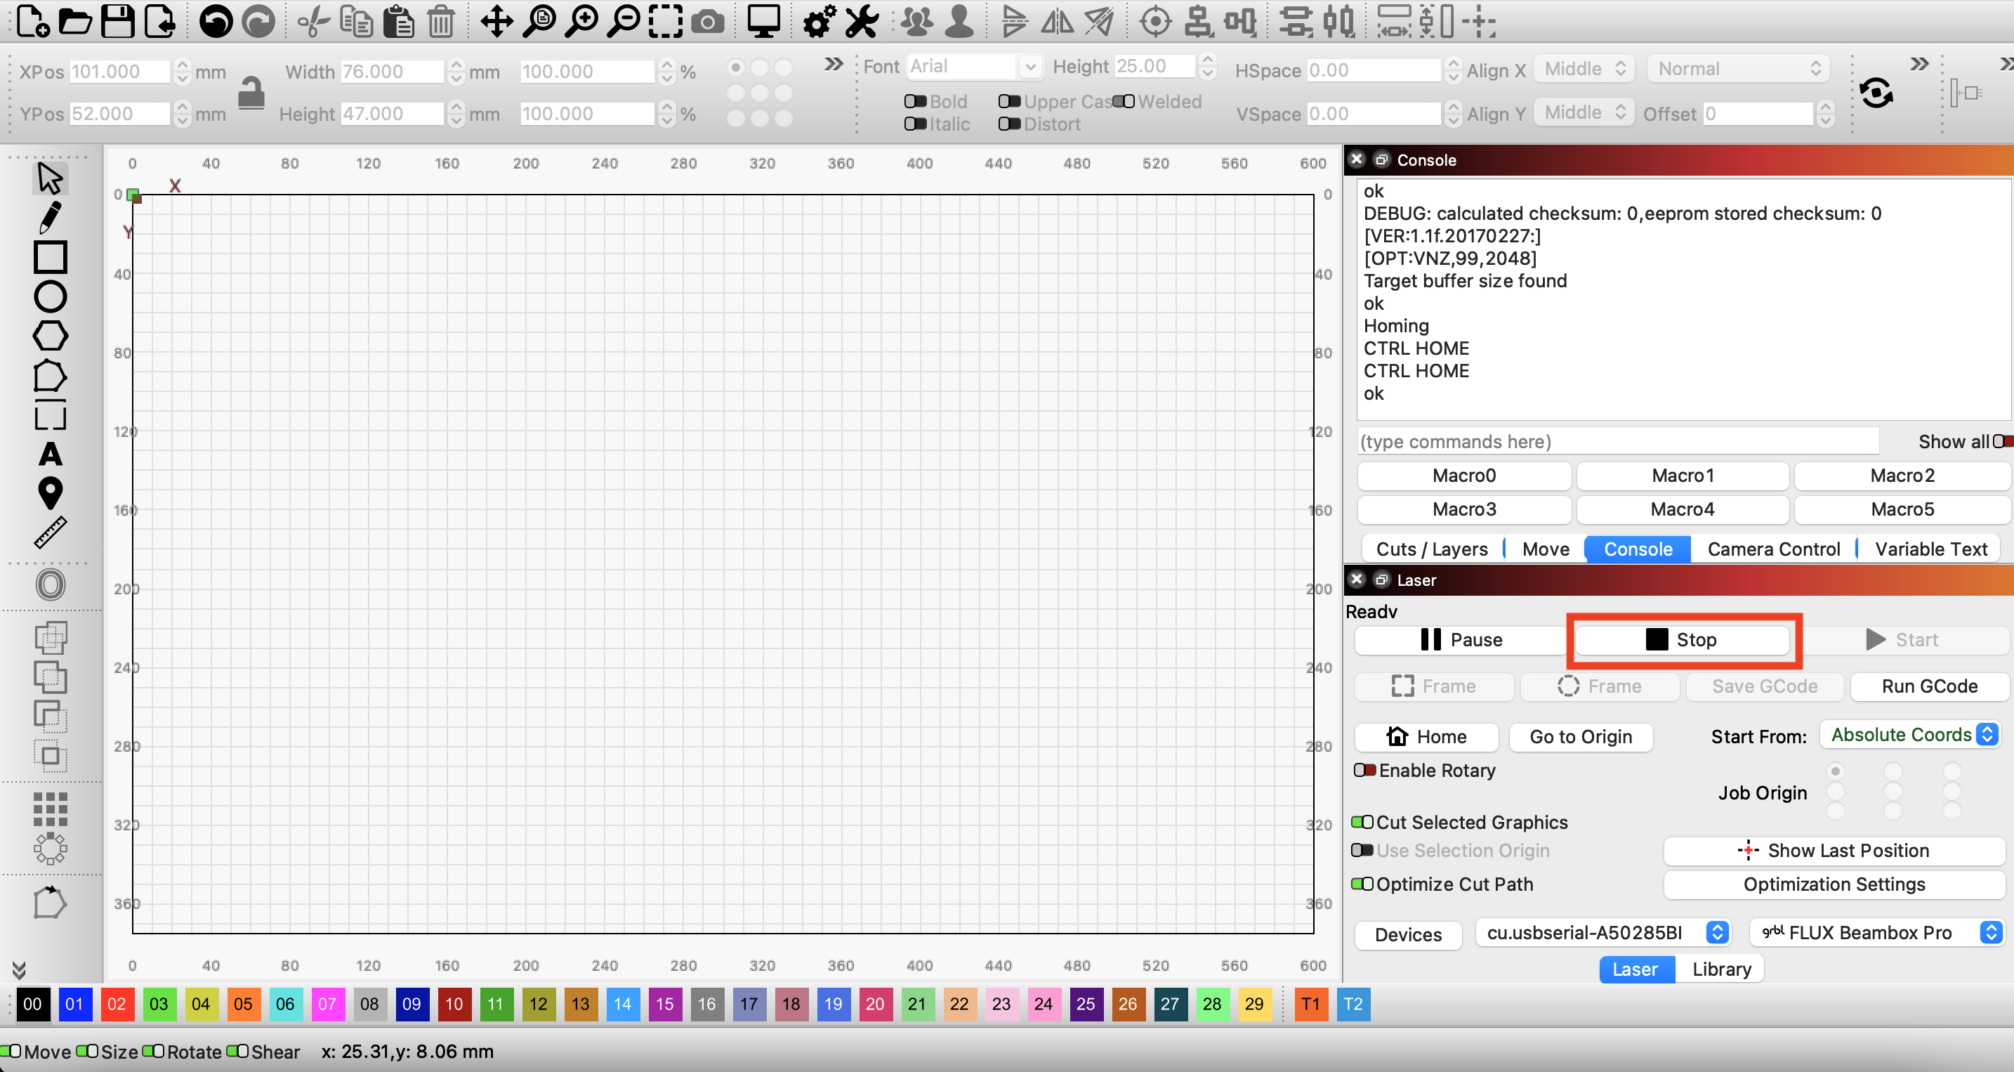Screen dimensions: 2014x1072
Task: Switch to the Cuts / Layers tab
Action: (x=1432, y=549)
